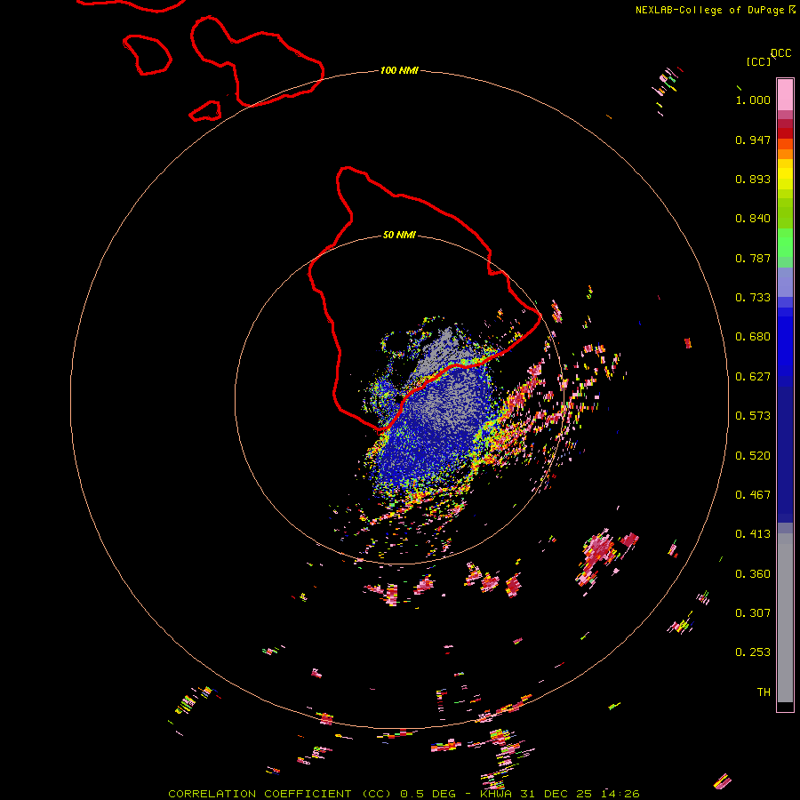This screenshot has width=800, height=800.
Task: Click the 0.520 value on the color scale
Action: (x=753, y=456)
